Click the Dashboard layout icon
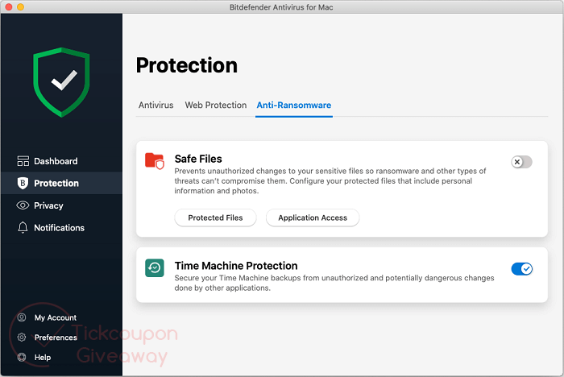The width and height of the screenshot is (564, 377). point(23,161)
